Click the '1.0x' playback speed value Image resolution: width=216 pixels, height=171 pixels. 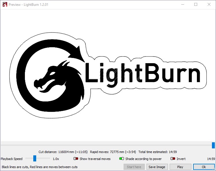tap(56, 159)
